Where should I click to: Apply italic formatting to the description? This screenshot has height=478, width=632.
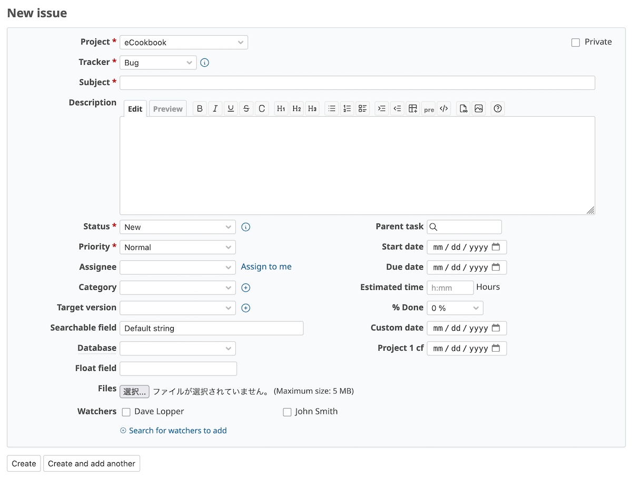[x=215, y=108]
